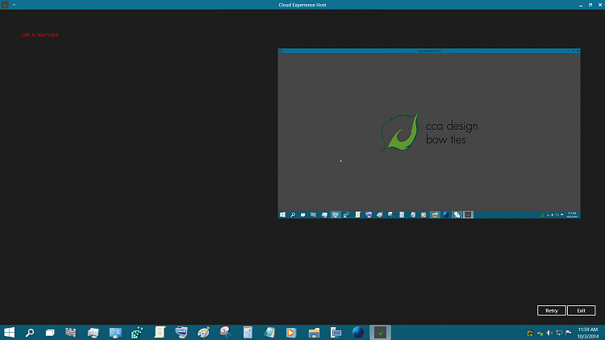Open the tilted notepad taskbar icon
Screen dimensions: 605x340
pos(269,332)
